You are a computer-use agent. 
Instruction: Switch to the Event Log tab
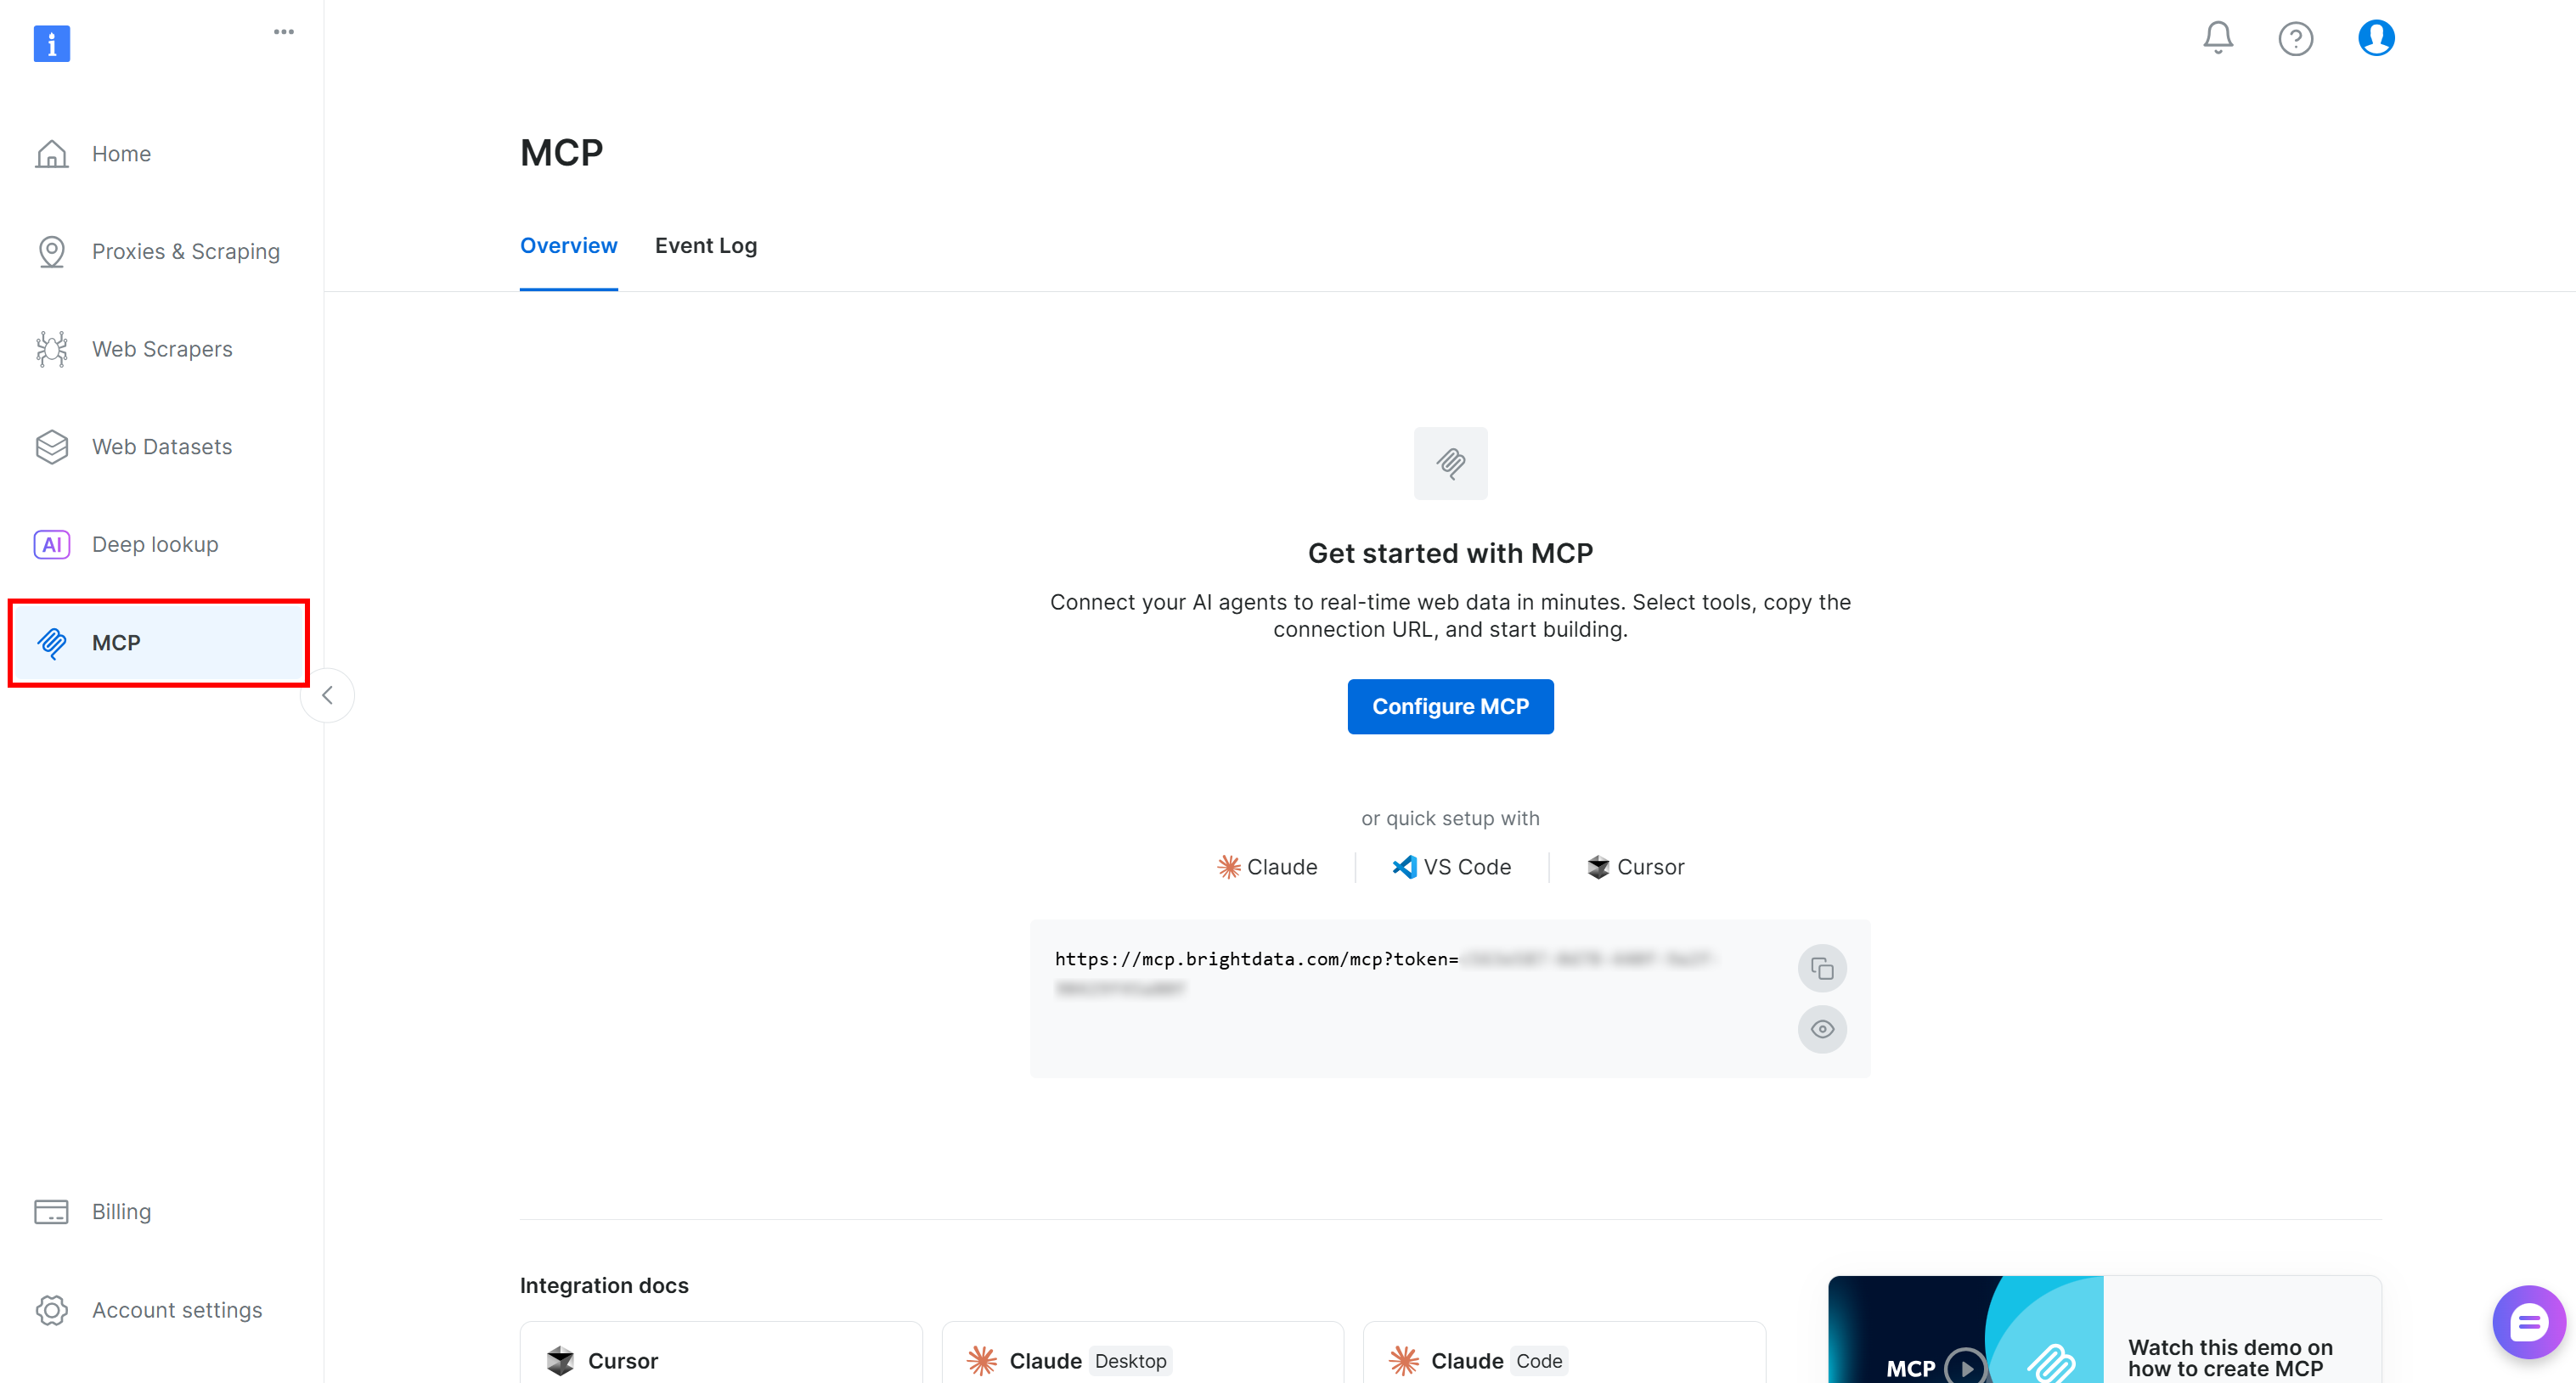coord(706,245)
